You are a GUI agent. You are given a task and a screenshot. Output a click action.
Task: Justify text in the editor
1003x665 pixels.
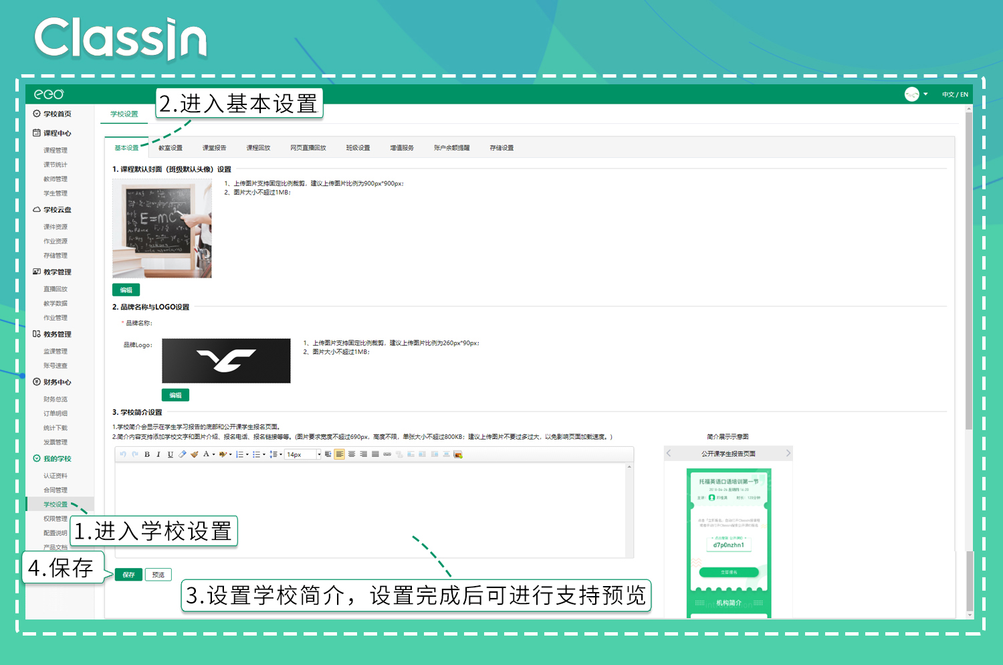tap(375, 454)
